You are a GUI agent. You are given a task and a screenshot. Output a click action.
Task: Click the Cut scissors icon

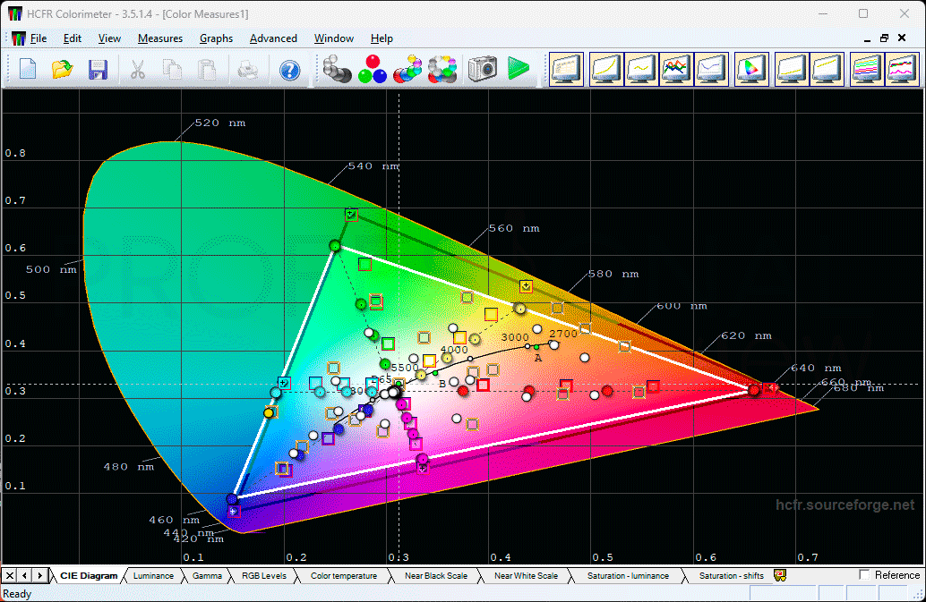(x=137, y=70)
